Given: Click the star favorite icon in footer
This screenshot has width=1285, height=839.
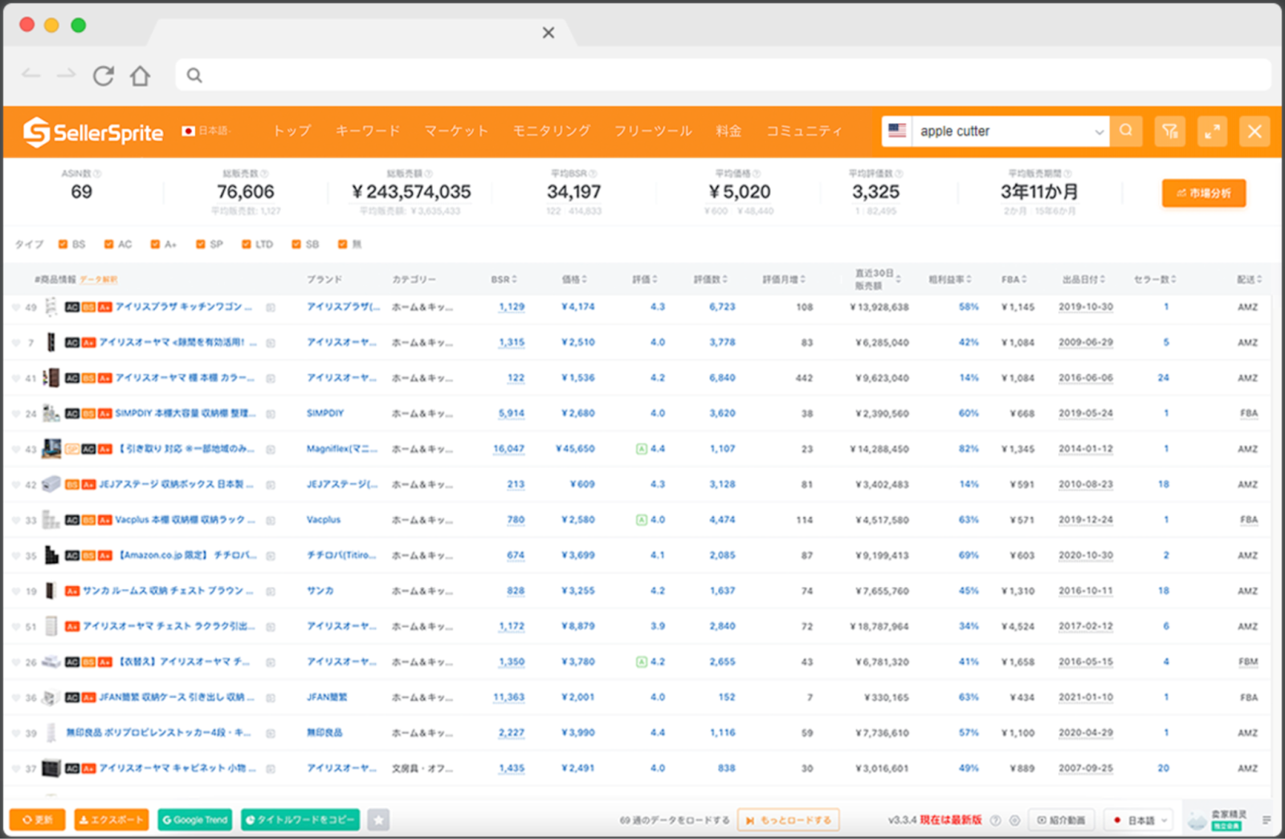Looking at the screenshot, I should coord(379,820).
